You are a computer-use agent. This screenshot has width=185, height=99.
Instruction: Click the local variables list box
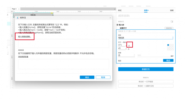(x=64, y=64)
